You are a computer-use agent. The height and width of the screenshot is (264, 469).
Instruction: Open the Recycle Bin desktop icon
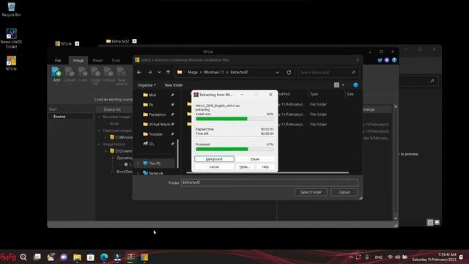(12, 10)
